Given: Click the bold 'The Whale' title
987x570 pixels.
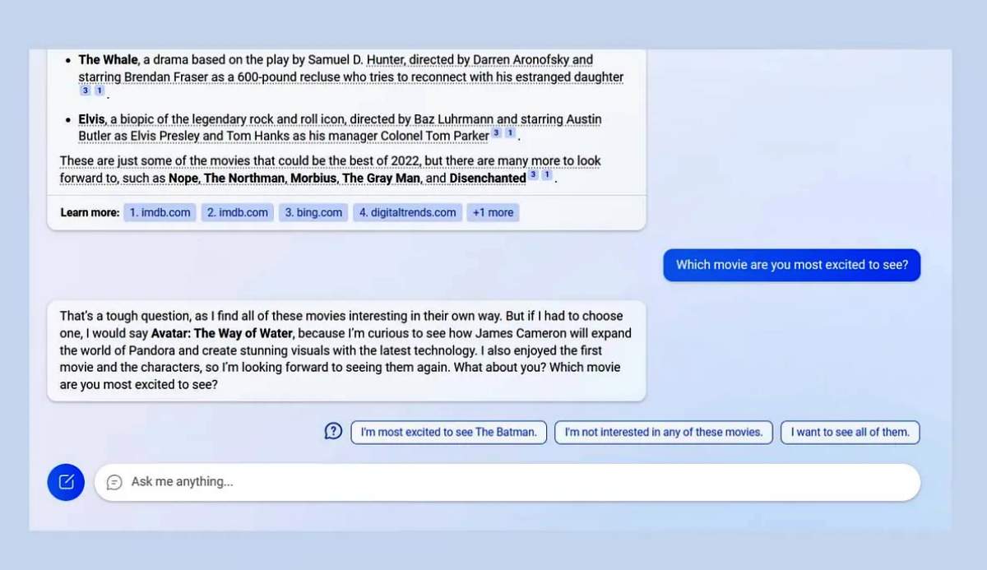Looking at the screenshot, I should (x=109, y=60).
